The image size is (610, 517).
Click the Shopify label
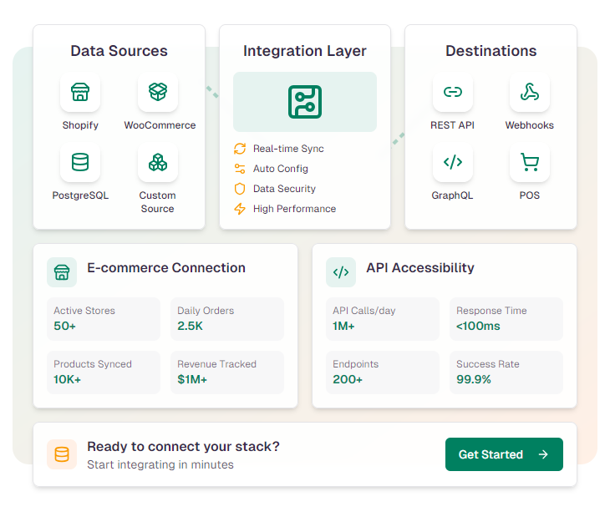[80, 125]
